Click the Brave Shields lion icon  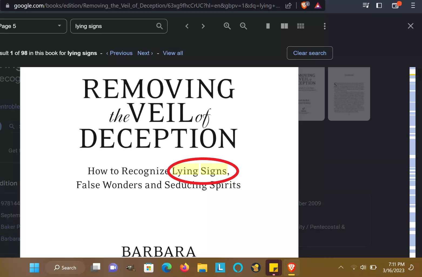pyautogui.click(x=304, y=5)
